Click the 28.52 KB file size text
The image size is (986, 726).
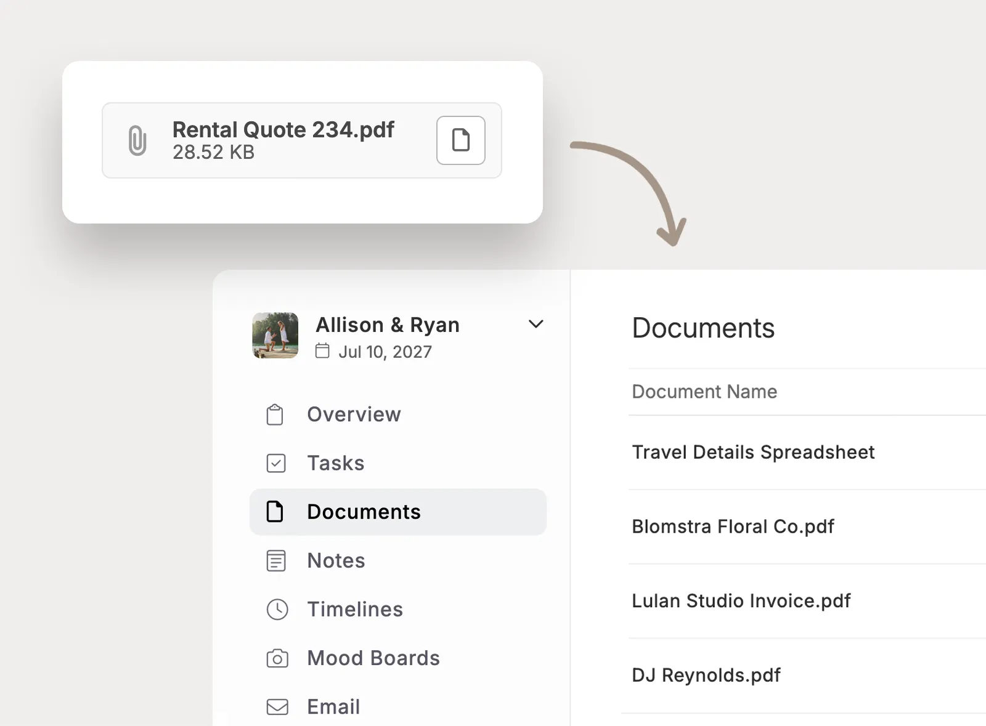pos(213,152)
